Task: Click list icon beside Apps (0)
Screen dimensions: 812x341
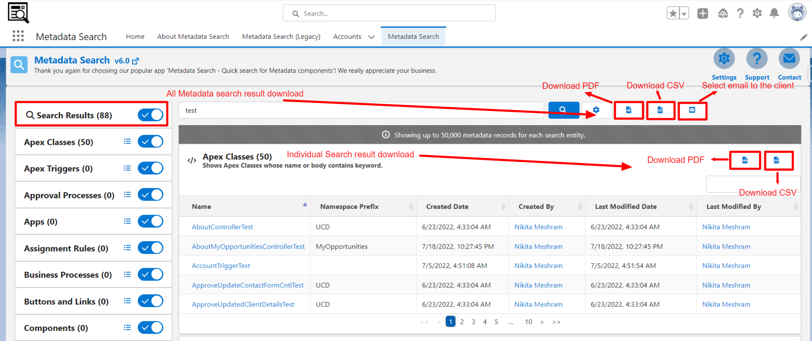Action: click(127, 222)
